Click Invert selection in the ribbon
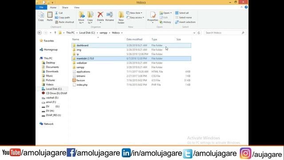284x160 pixels. pyautogui.click(x=185, y=22)
